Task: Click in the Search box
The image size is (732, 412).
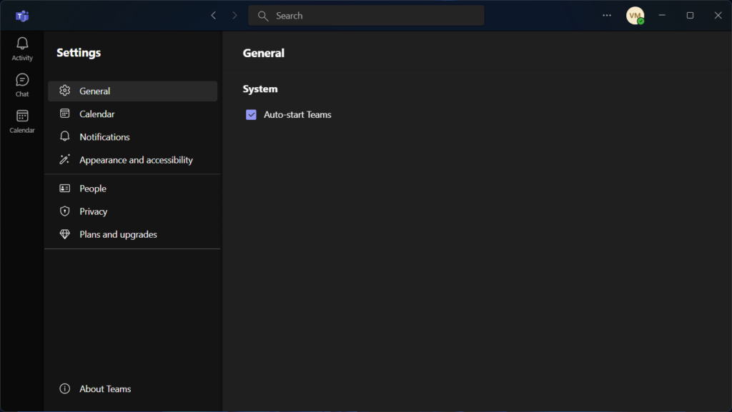Action: click(x=366, y=16)
